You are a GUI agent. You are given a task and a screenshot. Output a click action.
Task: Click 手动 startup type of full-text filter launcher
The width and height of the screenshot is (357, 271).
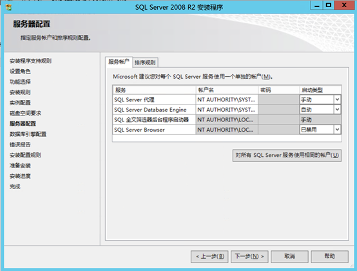[320, 119]
